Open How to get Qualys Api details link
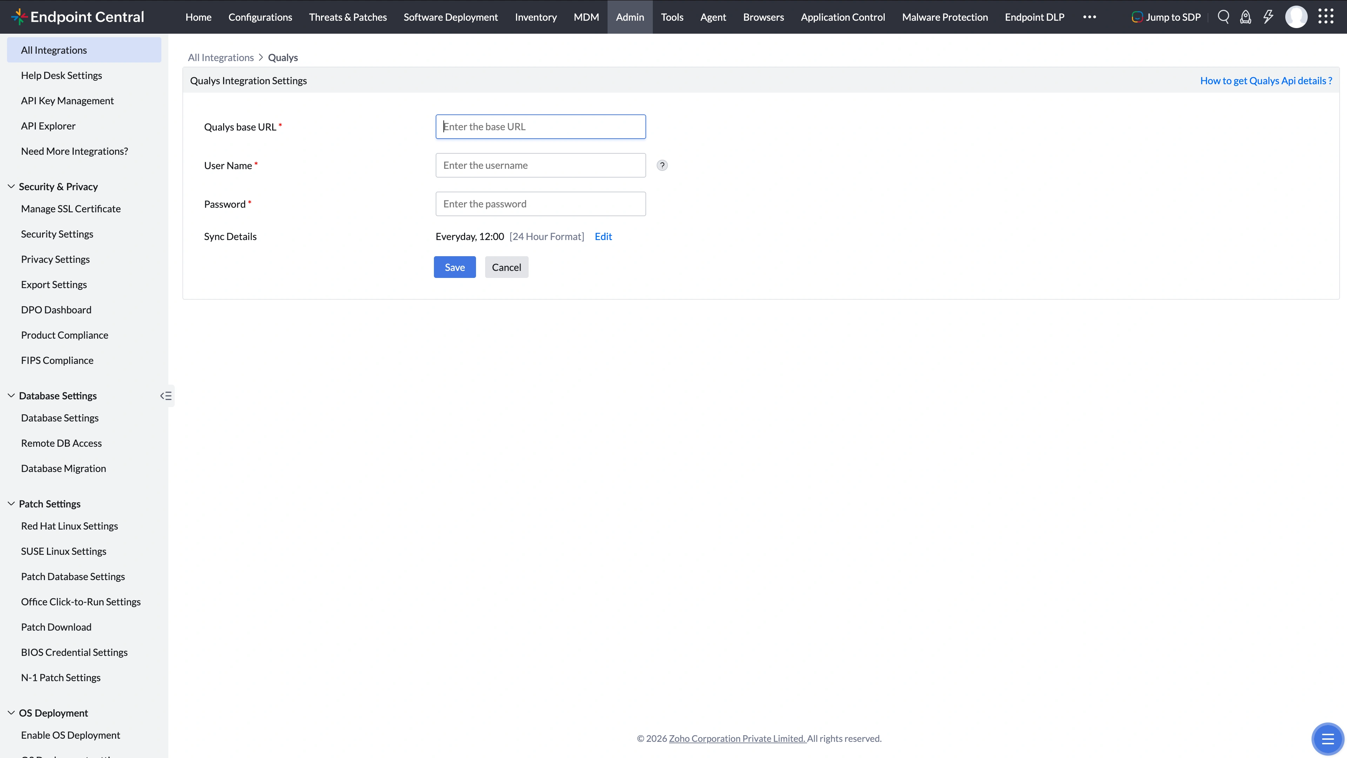This screenshot has width=1347, height=758. pyautogui.click(x=1266, y=81)
